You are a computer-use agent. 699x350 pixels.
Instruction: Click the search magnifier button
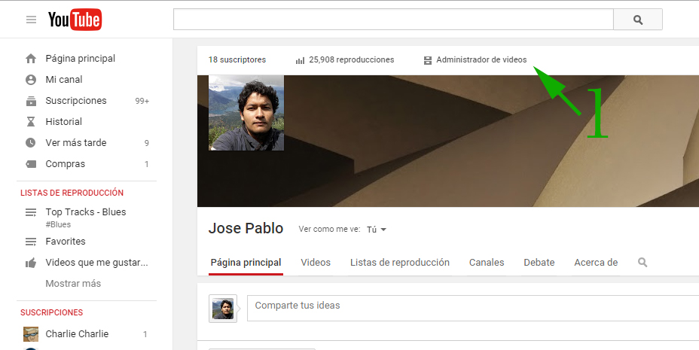pyautogui.click(x=638, y=20)
